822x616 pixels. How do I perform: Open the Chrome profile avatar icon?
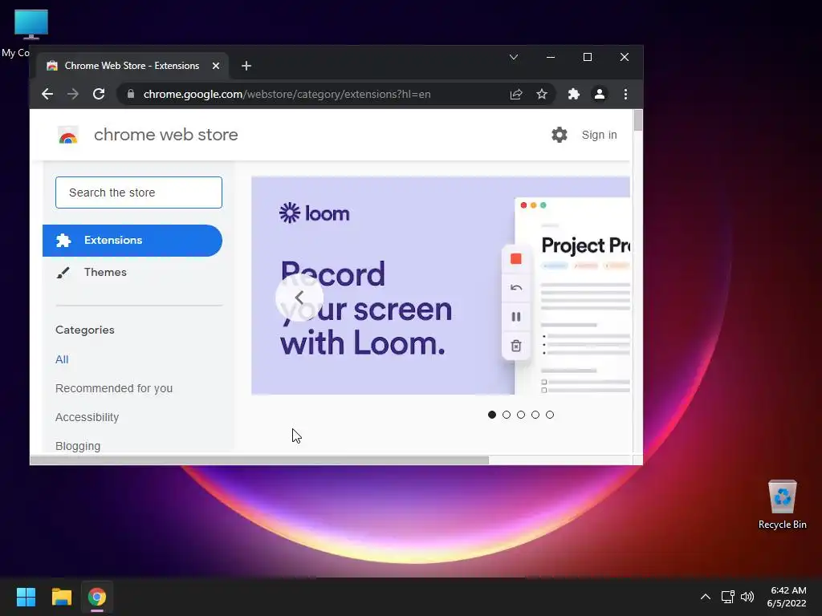[x=599, y=95]
